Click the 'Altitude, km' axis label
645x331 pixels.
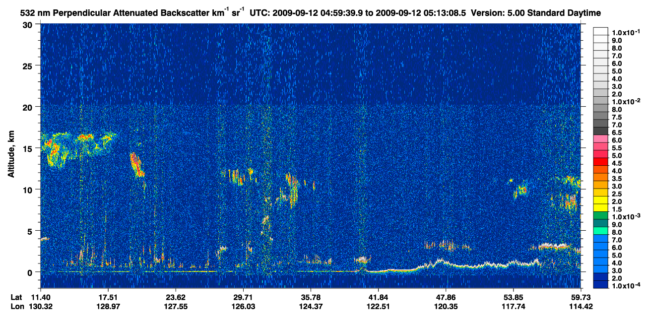pos(12,153)
